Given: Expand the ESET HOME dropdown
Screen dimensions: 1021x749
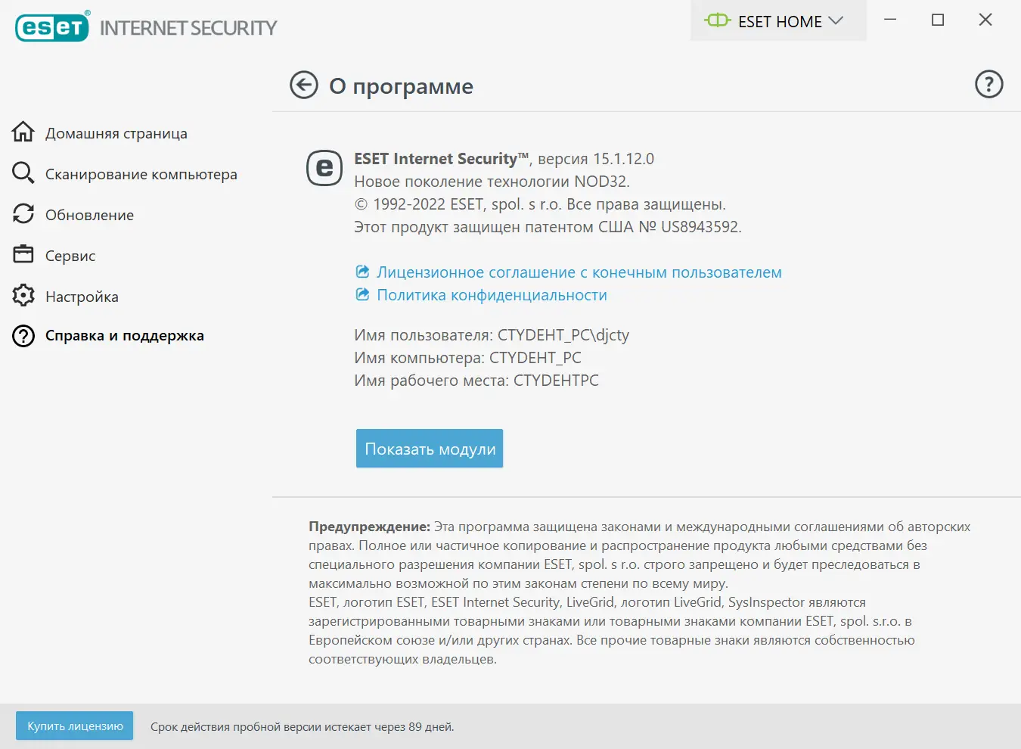Looking at the screenshot, I should coord(778,21).
